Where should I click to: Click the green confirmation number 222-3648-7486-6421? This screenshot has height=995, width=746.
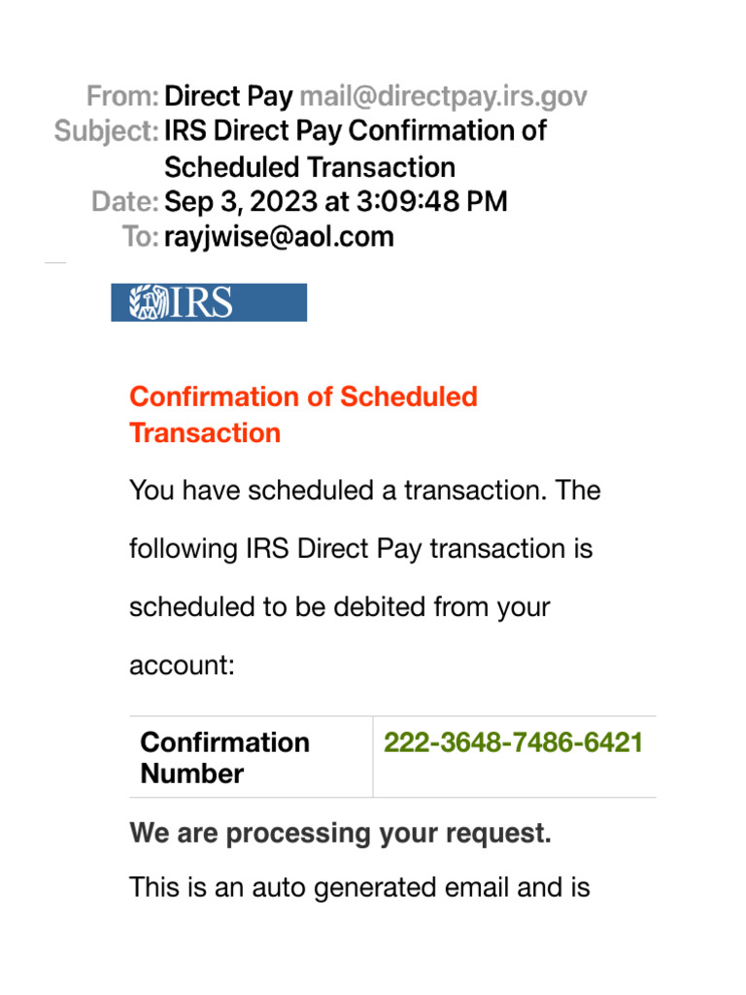coord(513,743)
